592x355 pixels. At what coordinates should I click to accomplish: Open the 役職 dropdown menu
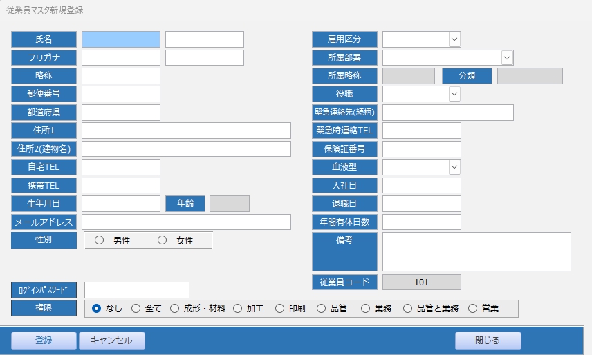point(454,94)
